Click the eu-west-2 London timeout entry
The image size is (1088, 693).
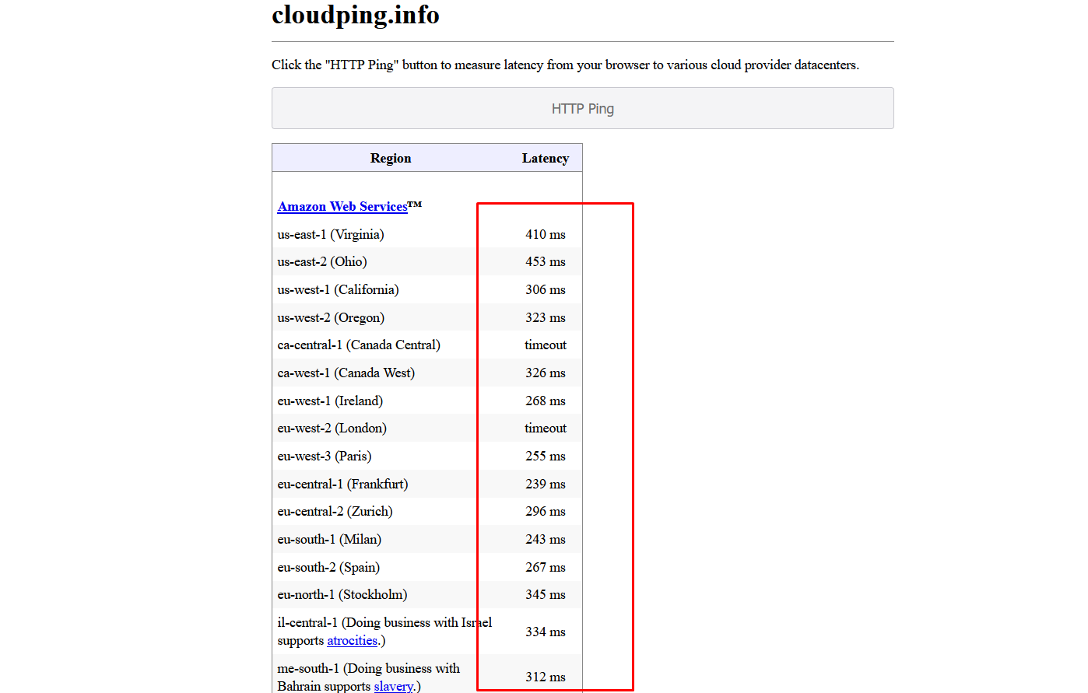pyautogui.click(x=546, y=428)
